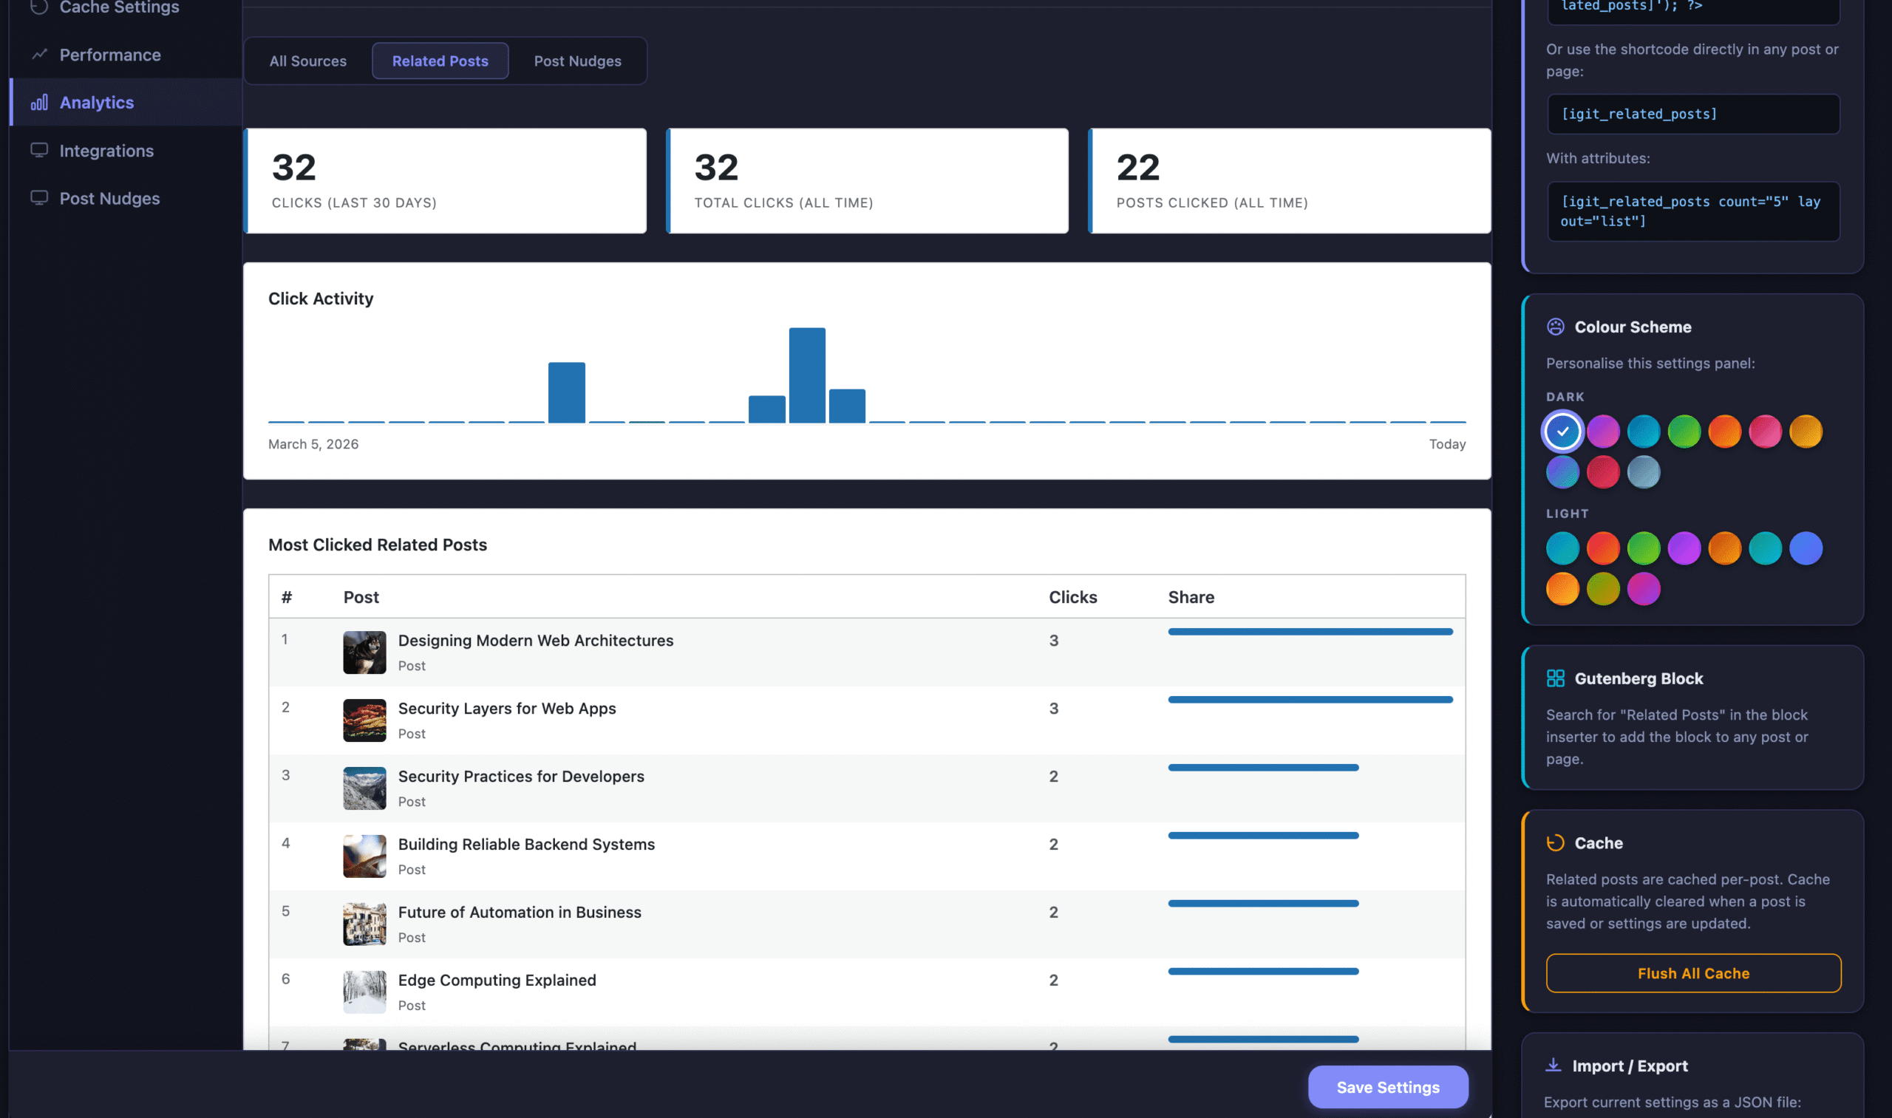The height and width of the screenshot is (1118, 1892).
Task: Select the checked blue dark colour swatch
Action: 1562,431
